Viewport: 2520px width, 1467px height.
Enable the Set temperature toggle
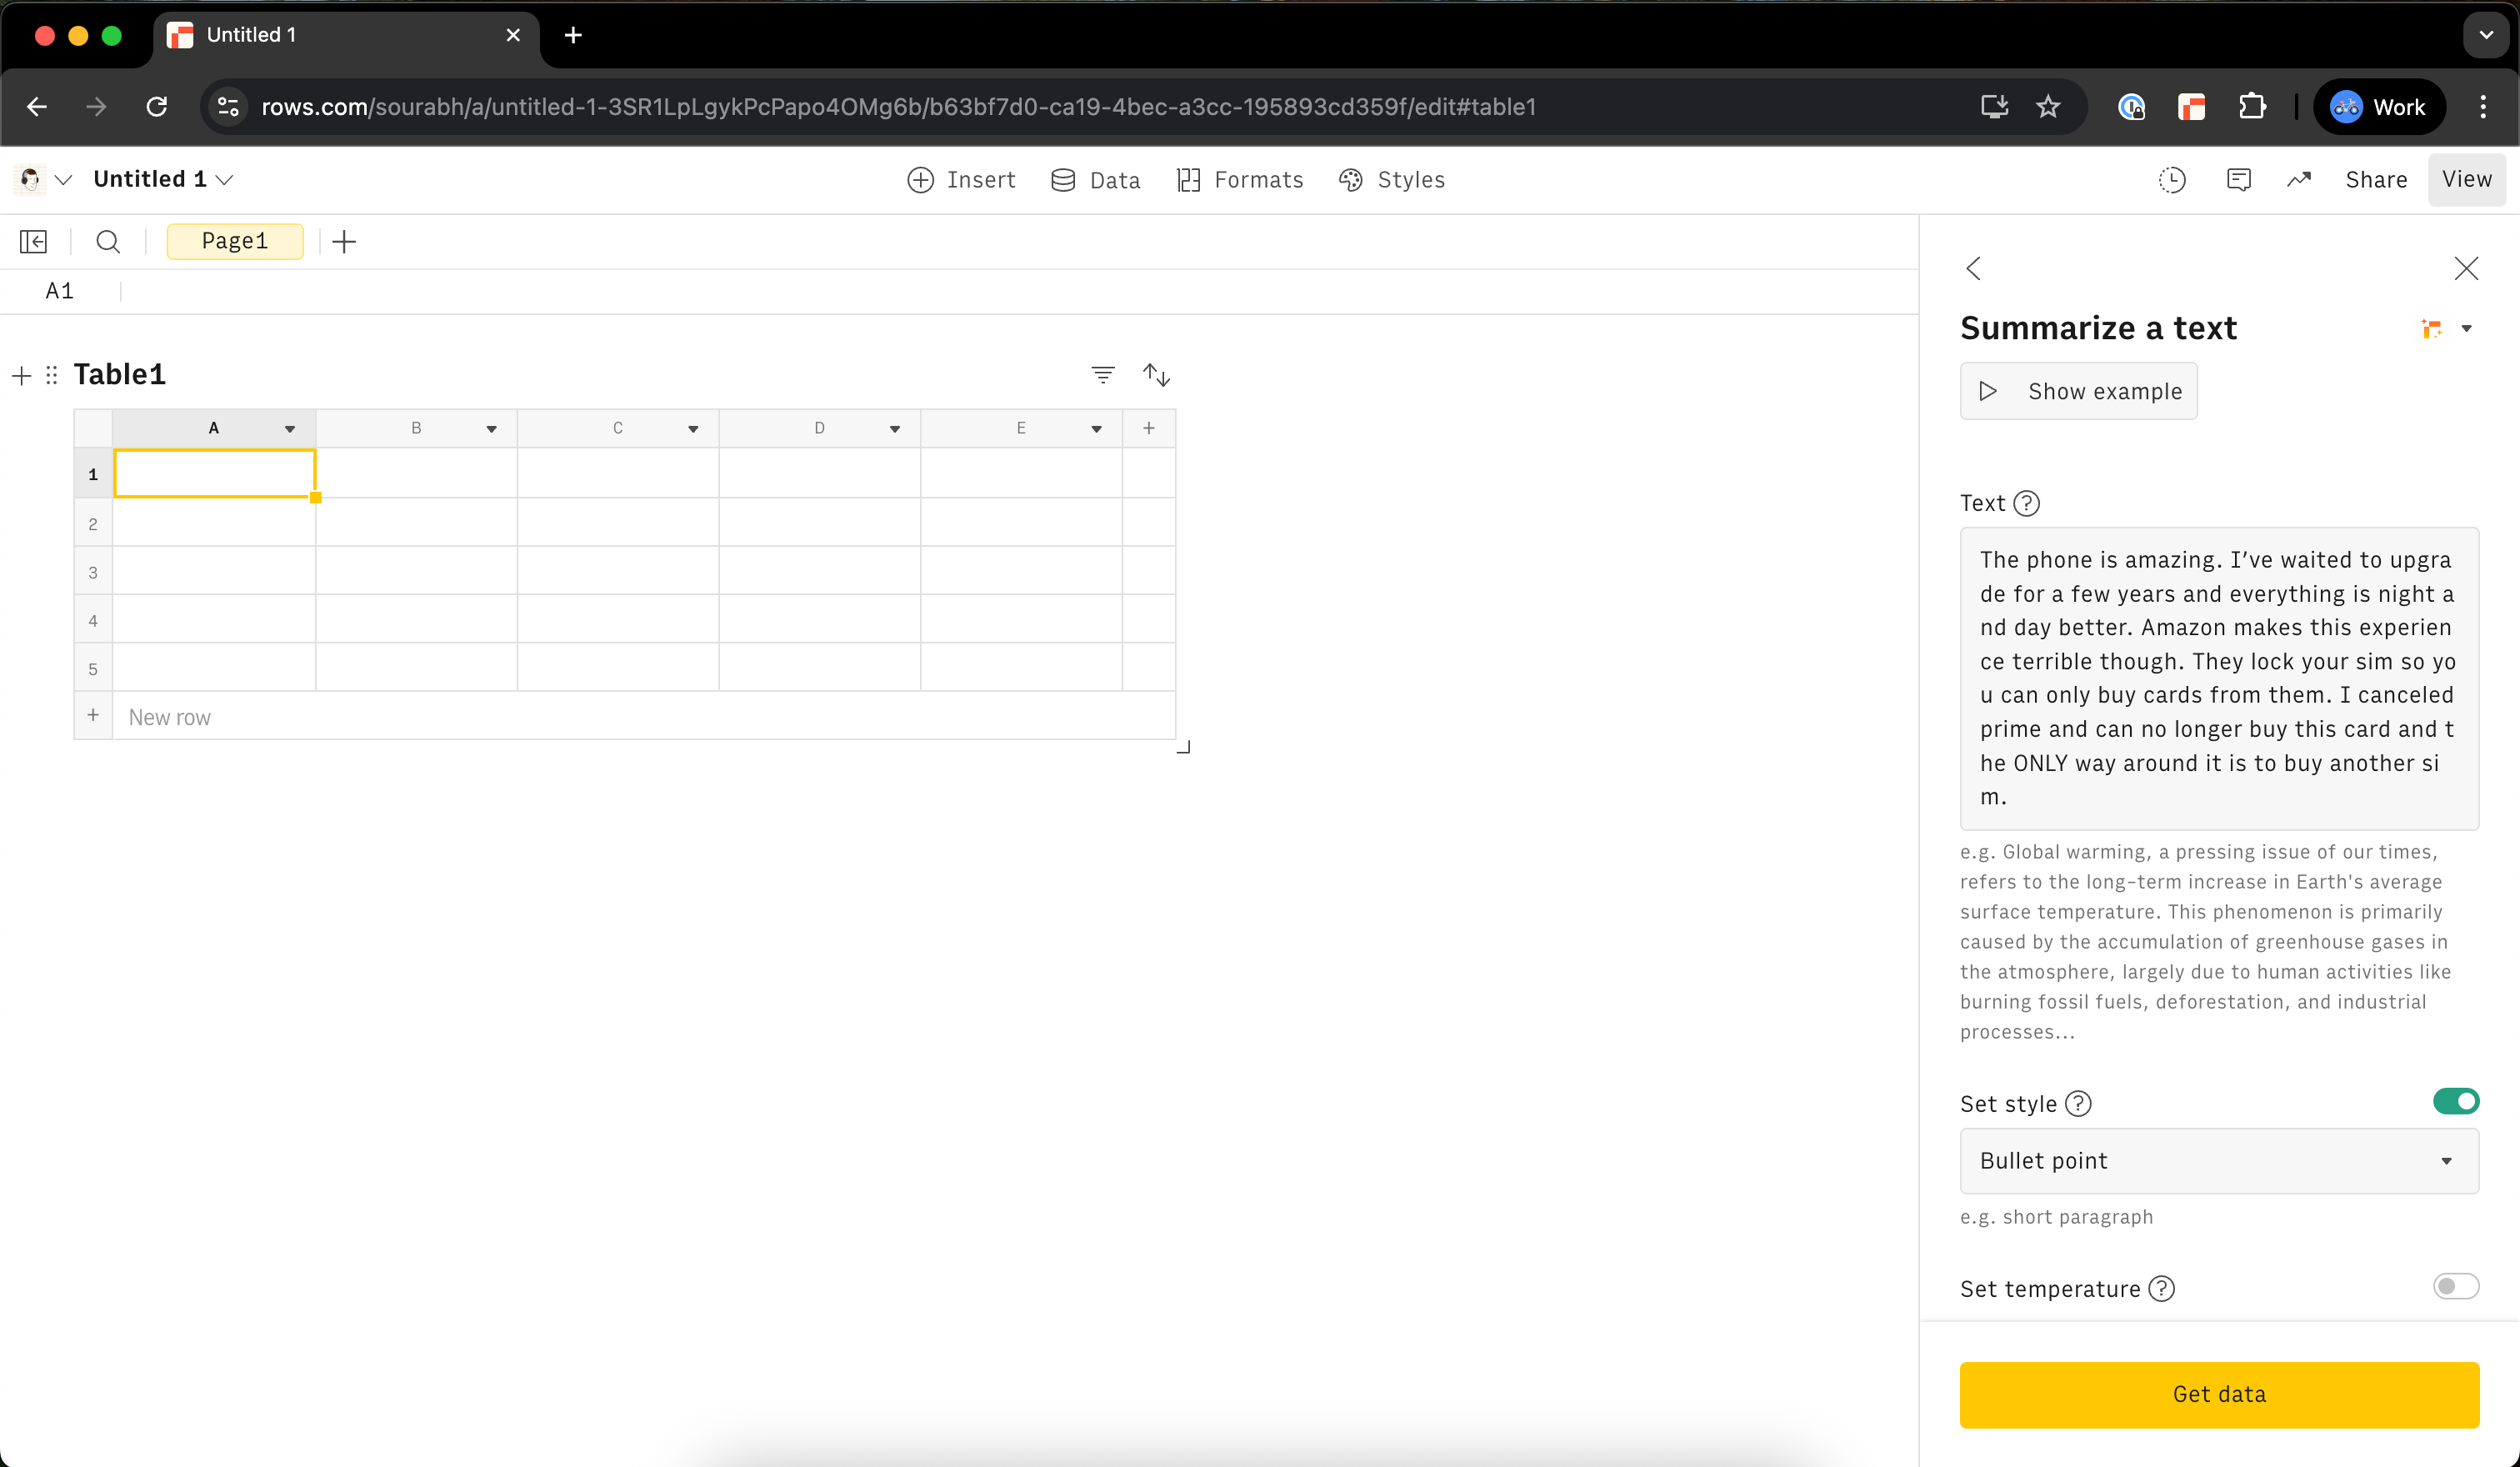pyautogui.click(x=2456, y=1286)
